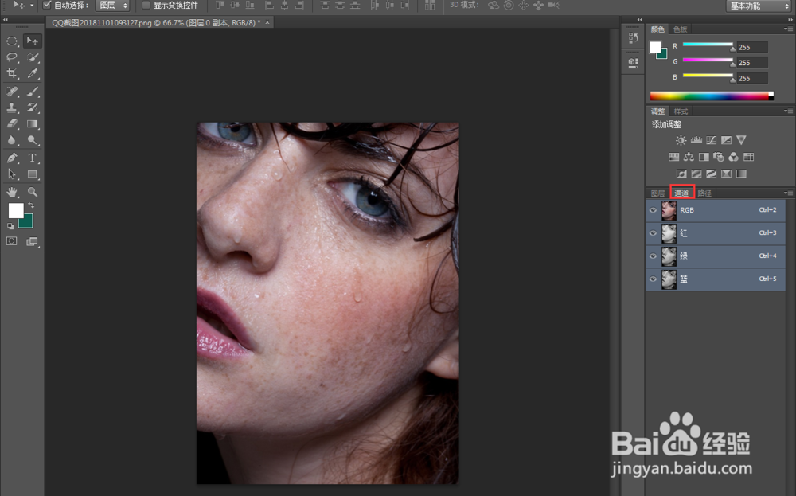
Task: Select the Path Selection tool
Action: click(12, 174)
